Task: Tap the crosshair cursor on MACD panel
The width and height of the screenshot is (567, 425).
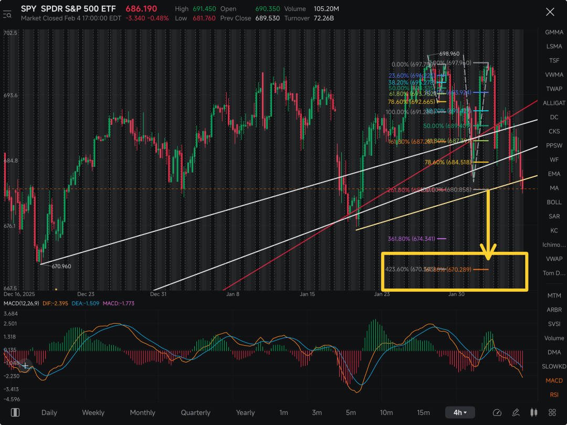Action: click(x=25, y=366)
